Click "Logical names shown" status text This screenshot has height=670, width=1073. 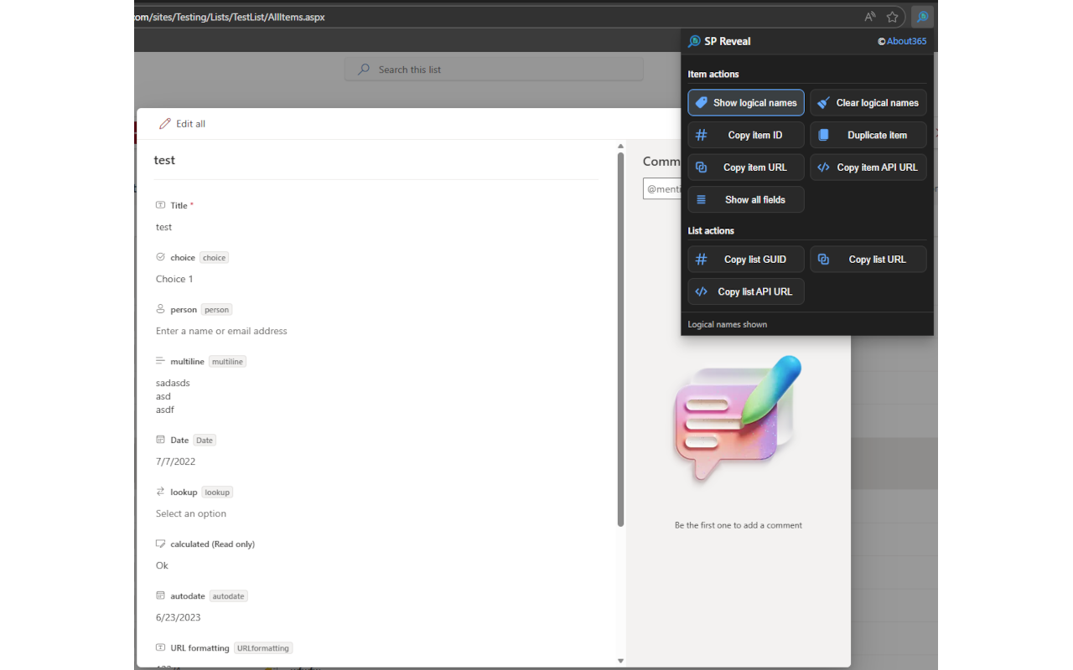coord(728,324)
